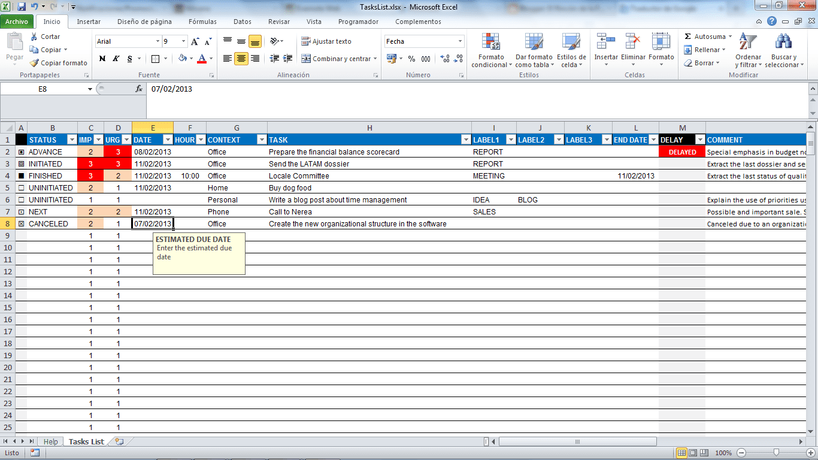818x460 pixels.
Task: Click the Pegar button
Action: 14,45
